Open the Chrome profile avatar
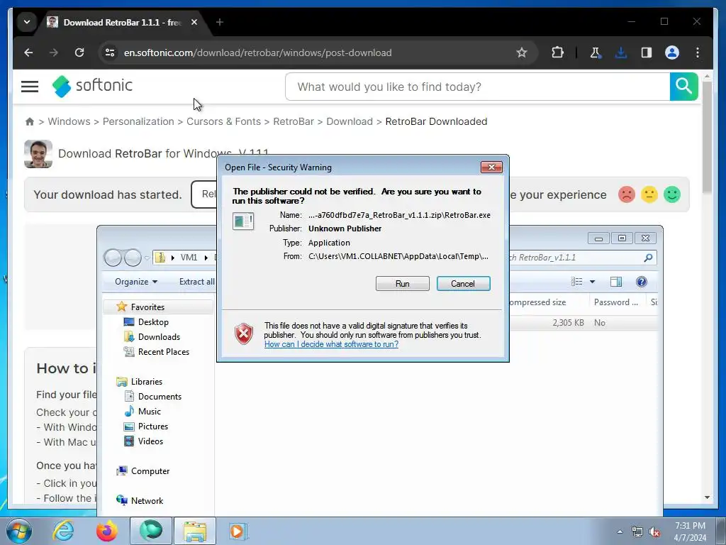Screen dimensions: 726x545 point(672,53)
